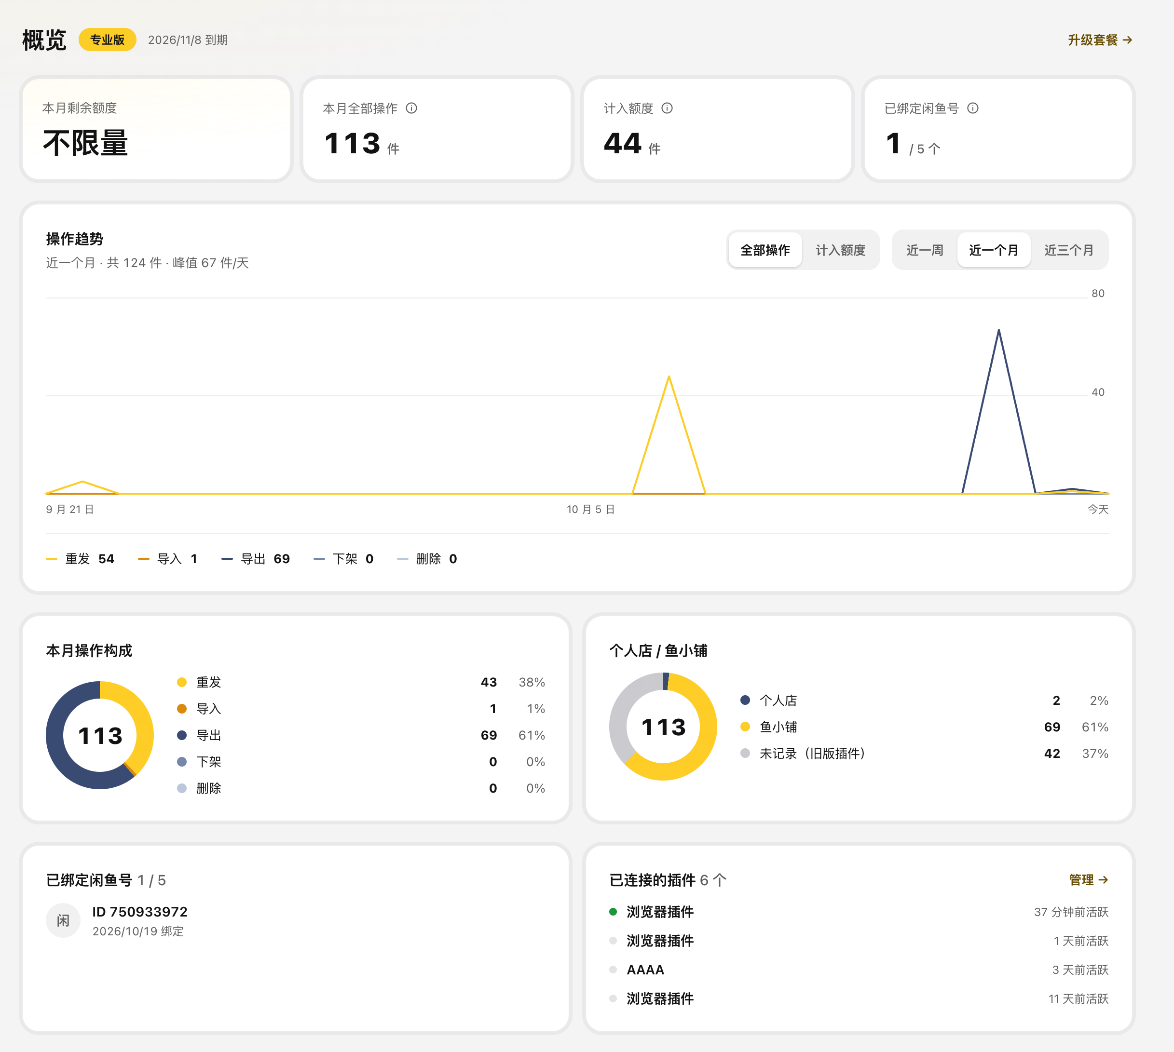Click green status dot of active 浏览器插件

click(613, 912)
